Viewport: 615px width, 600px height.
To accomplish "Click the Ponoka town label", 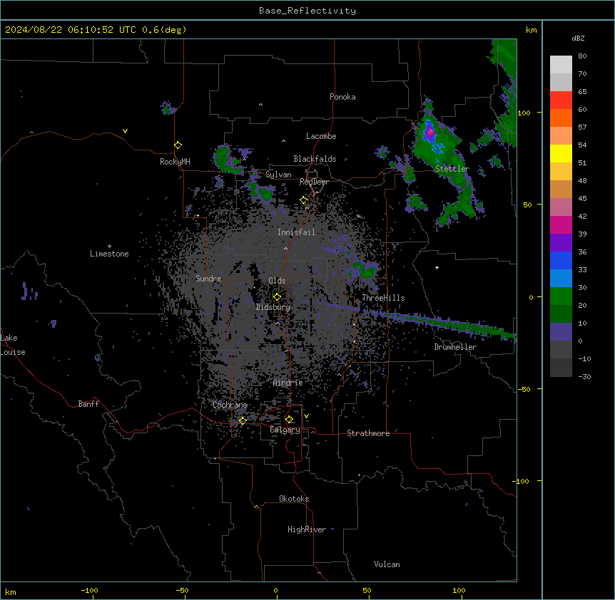I will 342,97.
